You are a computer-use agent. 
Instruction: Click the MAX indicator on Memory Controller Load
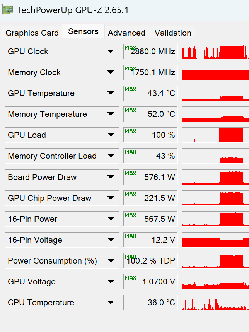tap(130, 152)
